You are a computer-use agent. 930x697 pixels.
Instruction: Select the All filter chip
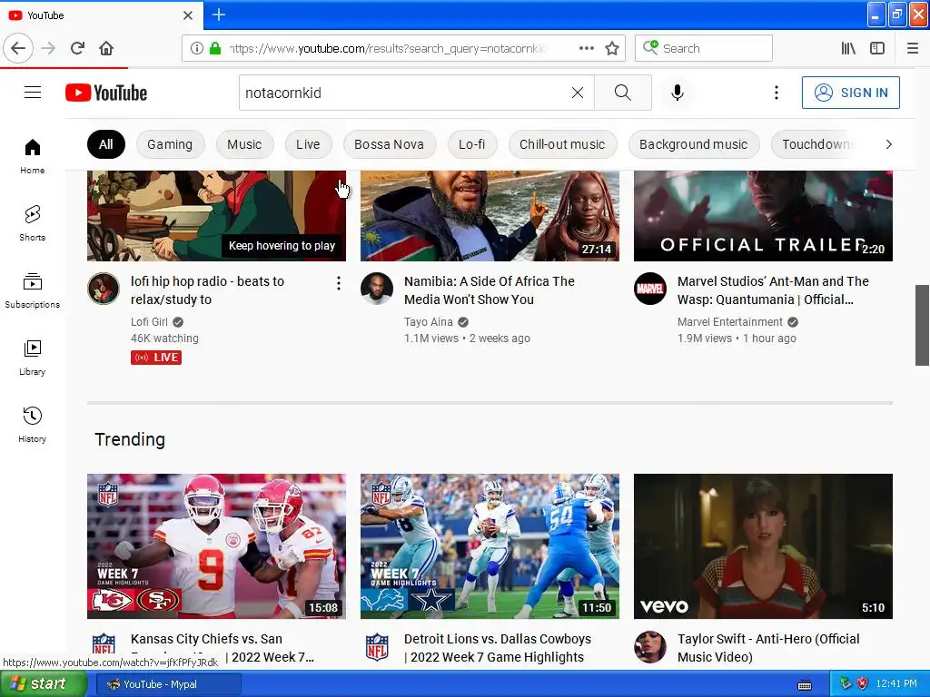click(106, 144)
